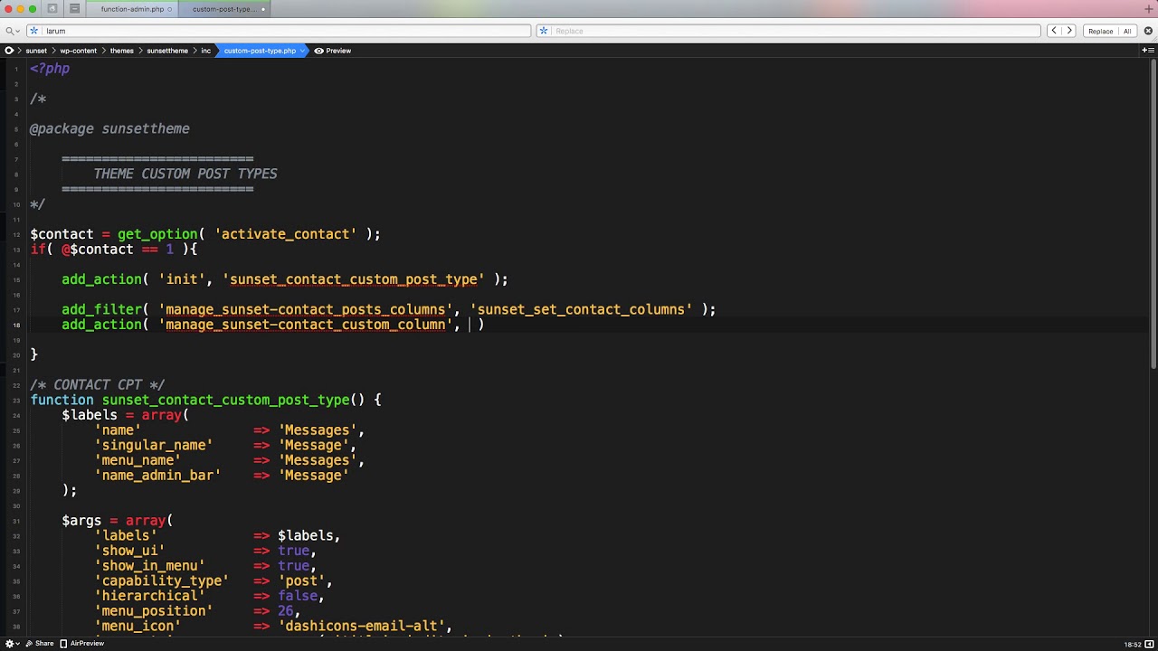Image resolution: width=1158 pixels, height=651 pixels.
Task: Click the menu_position value 26
Action: pos(285,611)
